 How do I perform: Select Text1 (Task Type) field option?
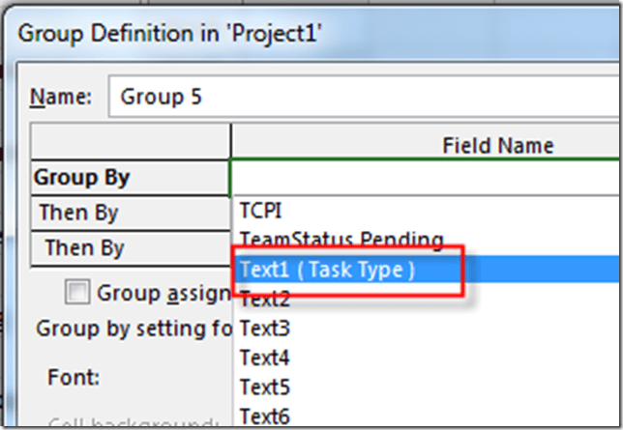pyautogui.click(x=325, y=271)
